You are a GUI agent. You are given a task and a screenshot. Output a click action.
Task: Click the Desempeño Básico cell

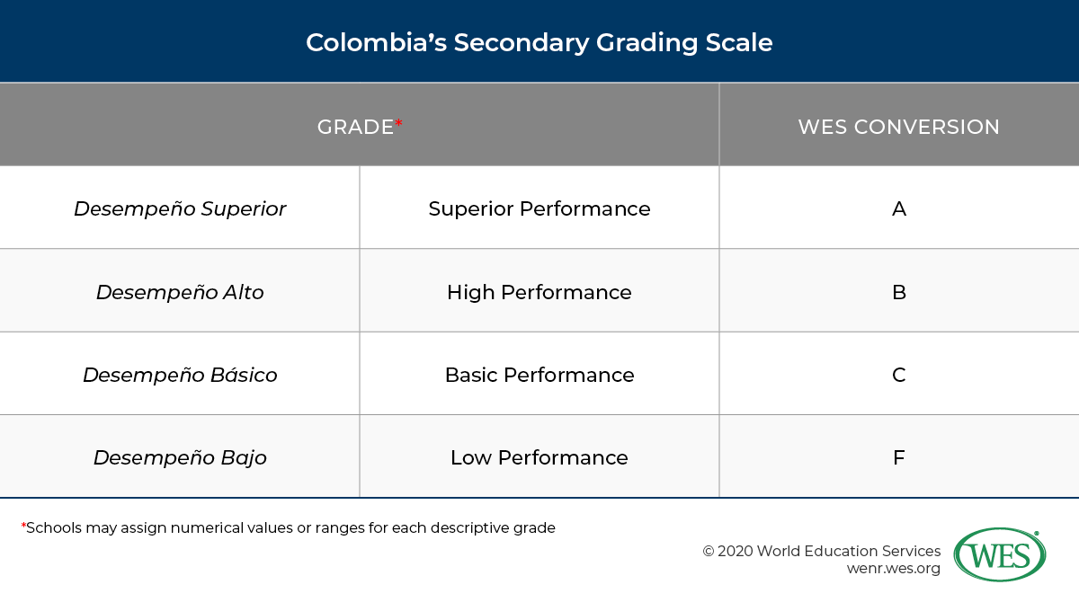coord(180,375)
